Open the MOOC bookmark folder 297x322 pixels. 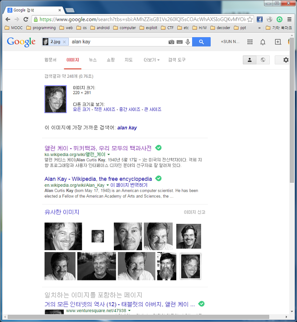(x=13, y=28)
